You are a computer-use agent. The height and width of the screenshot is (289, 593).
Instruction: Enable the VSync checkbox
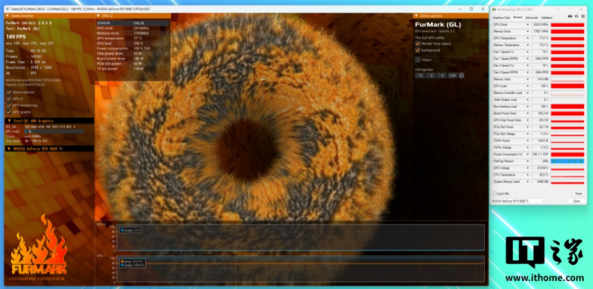coord(418,60)
